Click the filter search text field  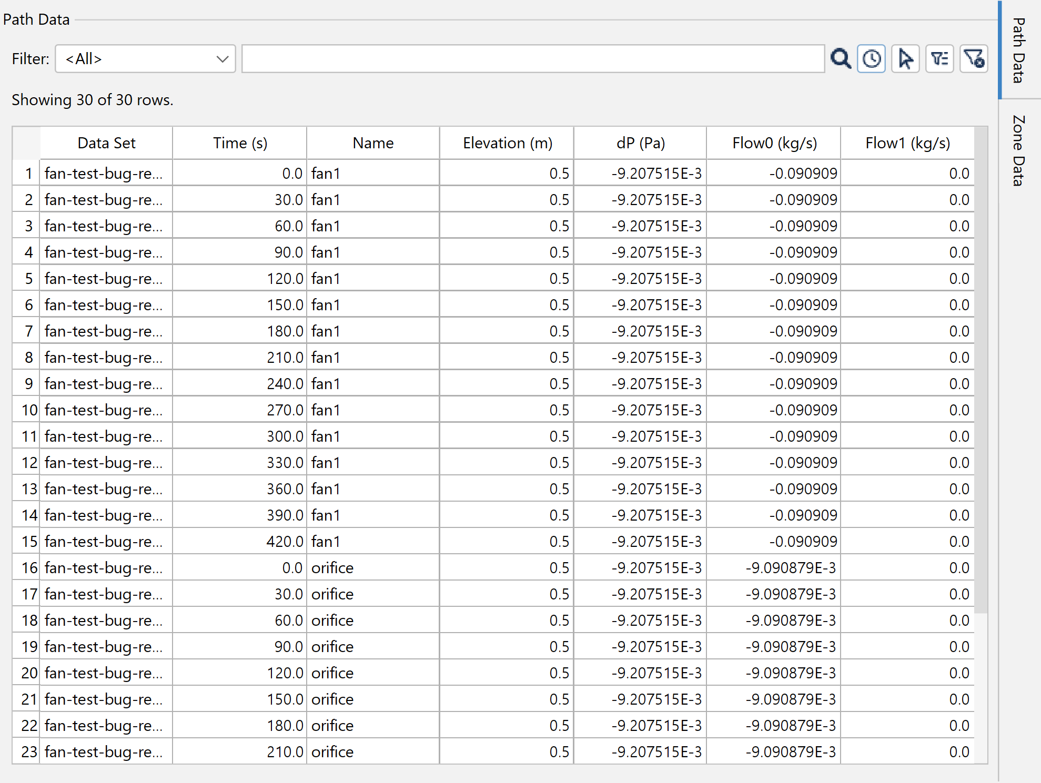(x=533, y=59)
